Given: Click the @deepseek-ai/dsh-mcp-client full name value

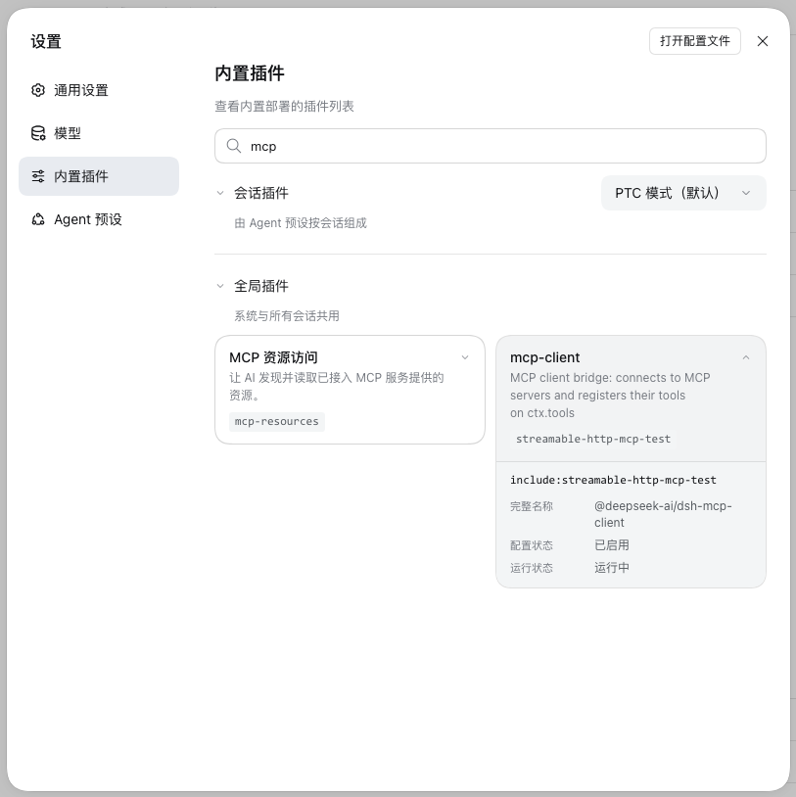Looking at the screenshot, I should click(663, 514).
